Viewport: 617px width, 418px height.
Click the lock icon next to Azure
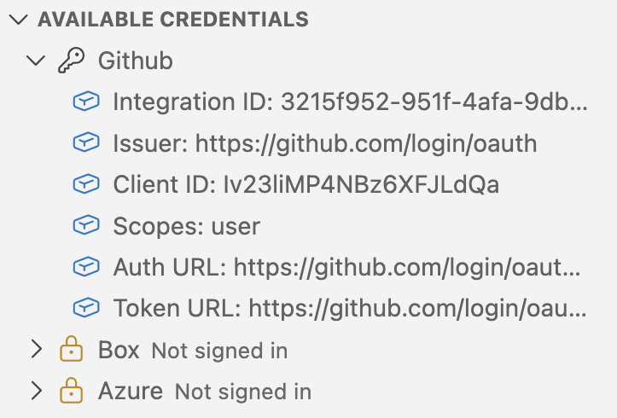[71, 392]
